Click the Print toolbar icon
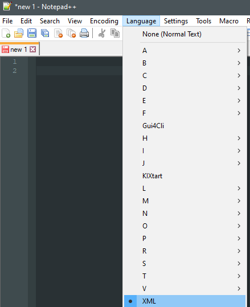Viewport: 250px width, 307px height. click(x=84, y=33)
